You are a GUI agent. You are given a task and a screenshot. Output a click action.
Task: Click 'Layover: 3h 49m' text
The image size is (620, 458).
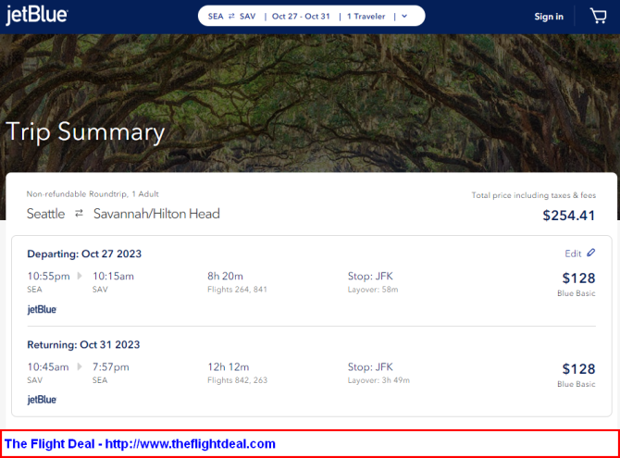pyautogui.click(x=378, y=380)
